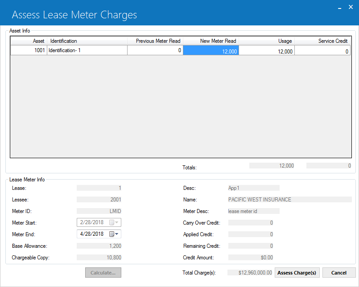The height and width of the screenshot is (287, 359).
Task: Click the Calculate... button
Action: click(103, 273)
